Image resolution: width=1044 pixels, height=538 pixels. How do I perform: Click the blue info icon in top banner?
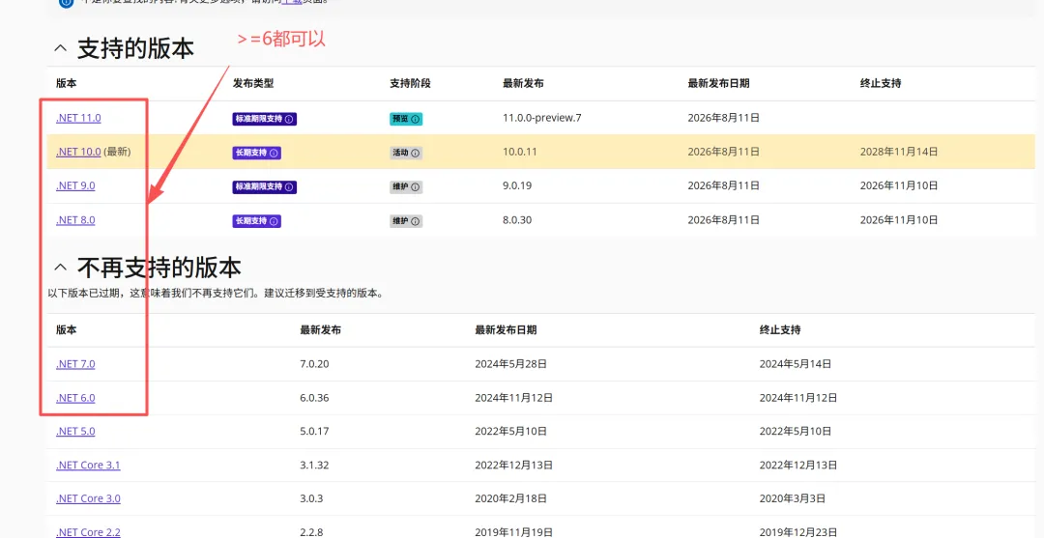click(66, 3)
